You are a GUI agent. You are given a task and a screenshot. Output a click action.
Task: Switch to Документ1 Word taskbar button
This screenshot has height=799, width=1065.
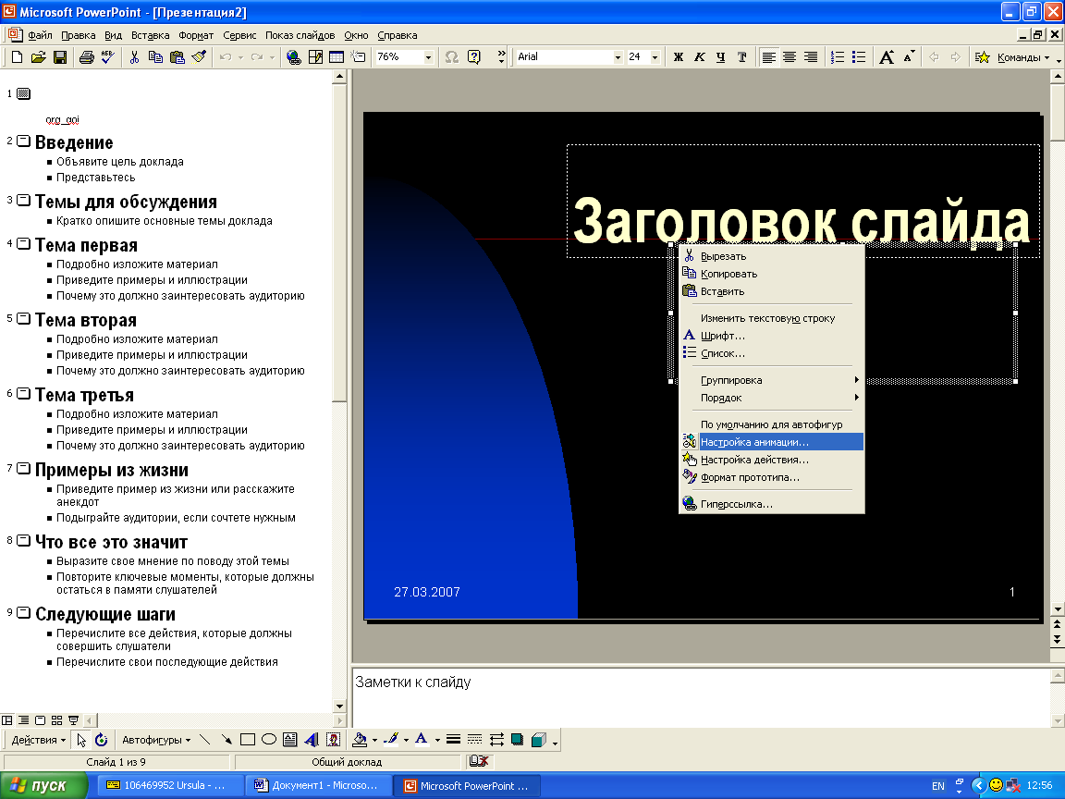click(x=318, y=785)
